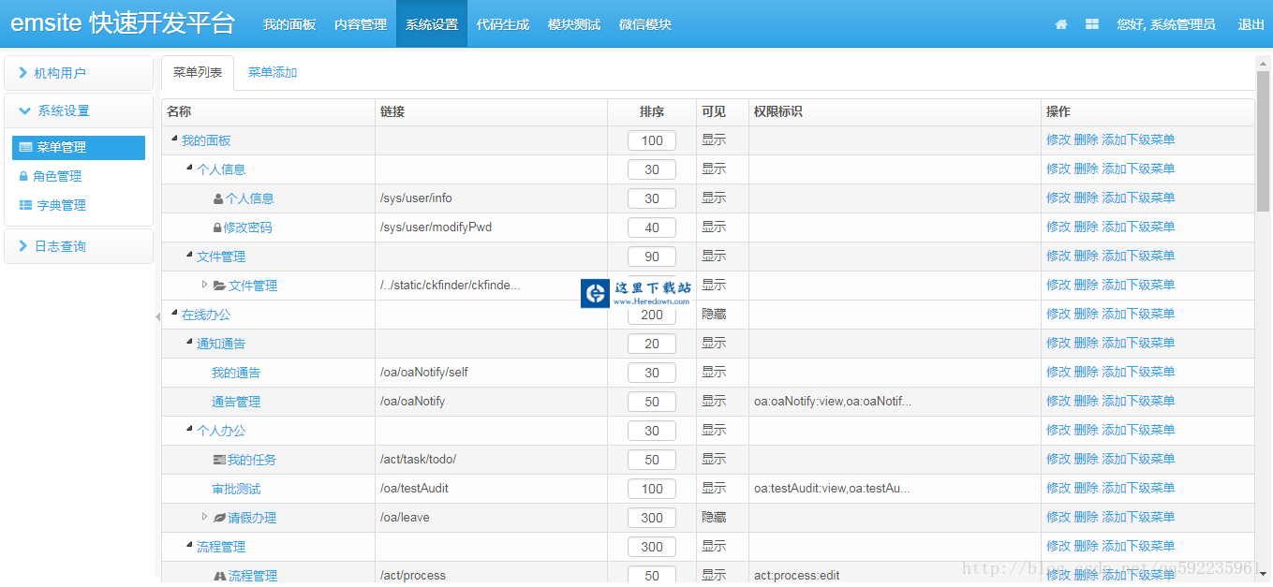Expand the 请假办理 tree row
Image resolution: width=1273 pixels, height=587 pixels.
pyautogui.click(x=205, y=517)
